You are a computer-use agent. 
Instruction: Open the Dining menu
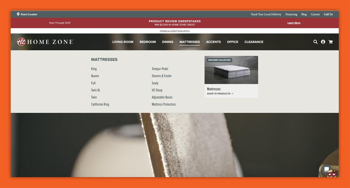168,42
